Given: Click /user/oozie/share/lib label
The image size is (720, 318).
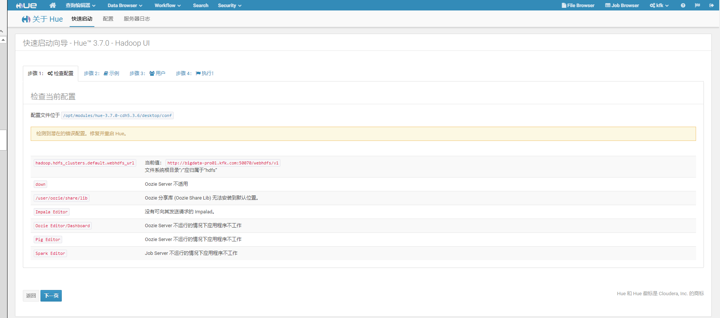Looking at the screenshot, I should tap(62, 198).
